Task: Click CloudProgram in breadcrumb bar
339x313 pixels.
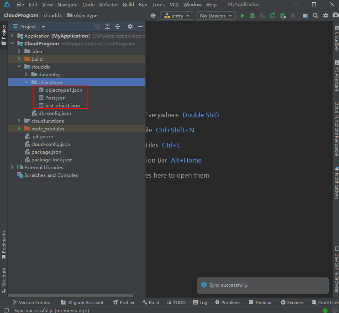Action: click(21, 16)
